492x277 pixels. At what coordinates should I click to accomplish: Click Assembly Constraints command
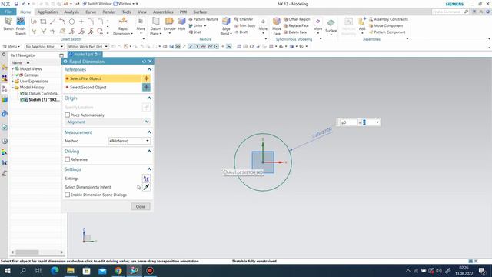coord(388,19)
